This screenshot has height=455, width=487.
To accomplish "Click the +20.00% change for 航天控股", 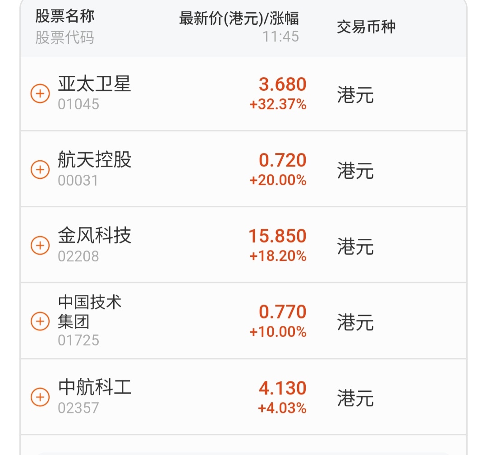I will pyautogui.click(x=278, y=180).
